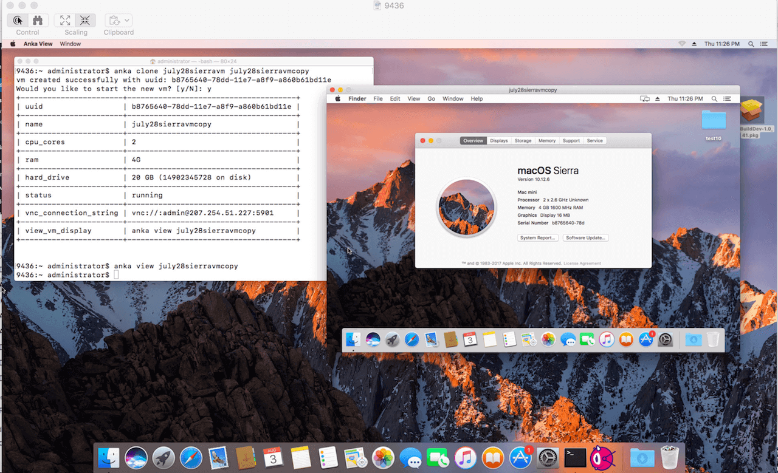Open the Finder menu in the VM
Image resolution: width=778 pixels, height=473 pixels.
357,98
